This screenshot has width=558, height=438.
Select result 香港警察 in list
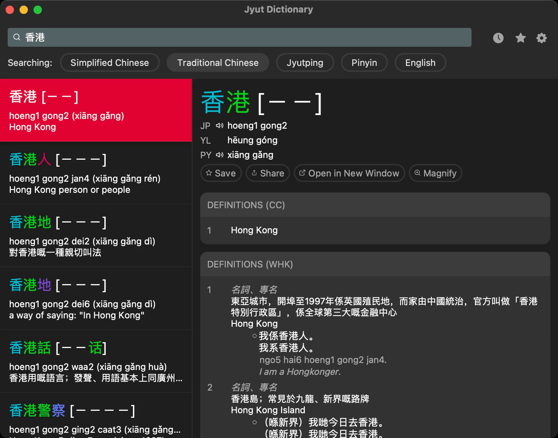click(x=96, y=416)
